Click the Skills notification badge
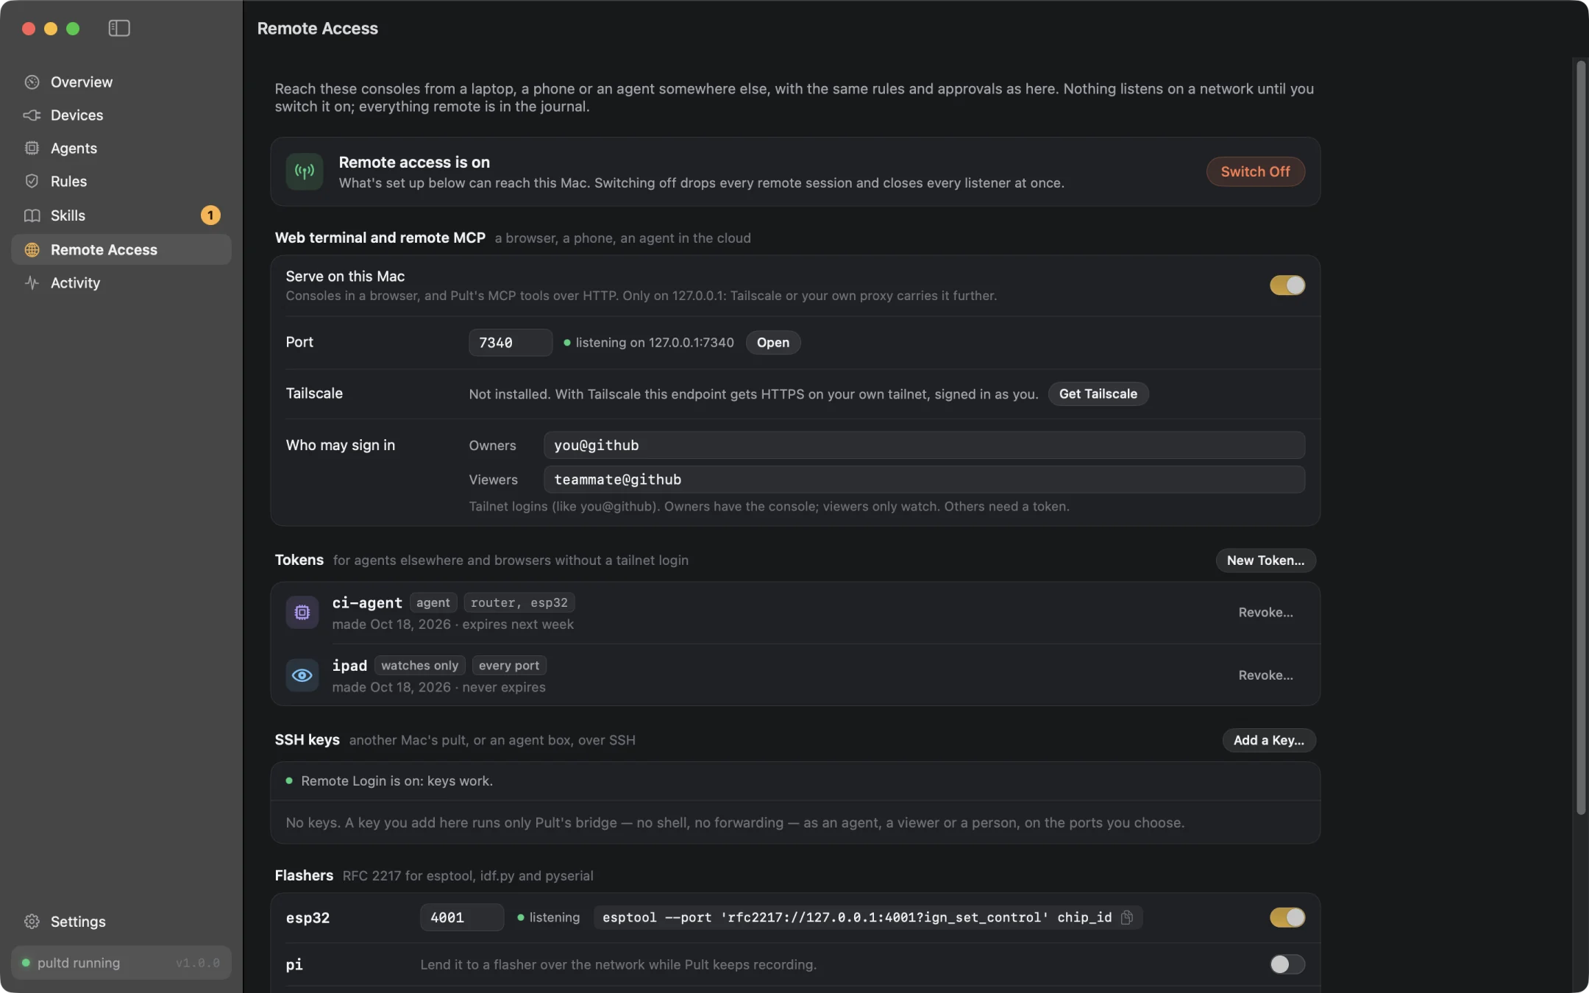The height and width of the screenshot is (993, 1589). click(x=210, y=215)
